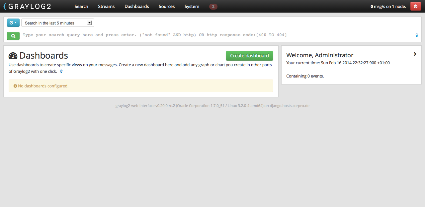Open the notifications badge showing 2
This screenshot has height=207, width=425.
pyautogui.click(x=213, y=6)
